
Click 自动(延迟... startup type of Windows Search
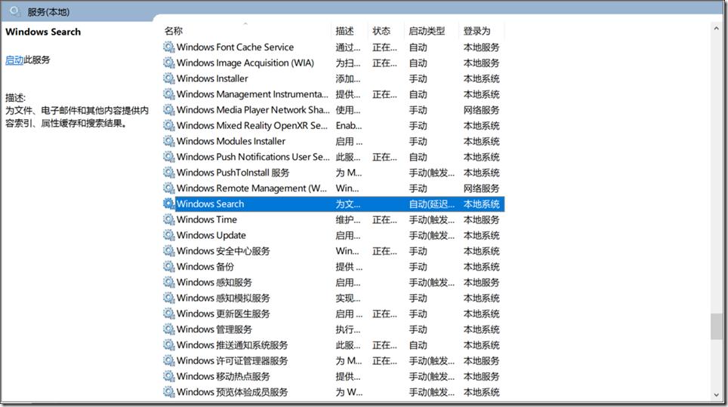(x=431, y=203)
